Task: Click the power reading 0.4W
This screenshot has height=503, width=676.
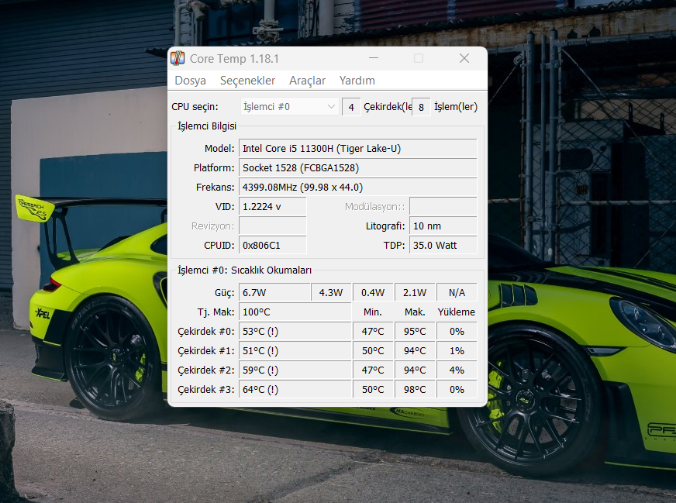Action: [373, 293]
